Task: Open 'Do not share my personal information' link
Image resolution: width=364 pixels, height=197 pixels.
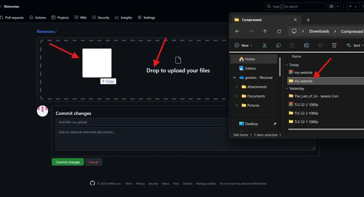Action: [x=243, y=183]
